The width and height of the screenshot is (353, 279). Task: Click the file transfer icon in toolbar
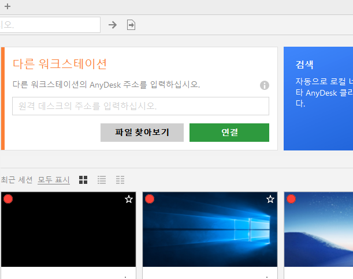tap(131, 25)
